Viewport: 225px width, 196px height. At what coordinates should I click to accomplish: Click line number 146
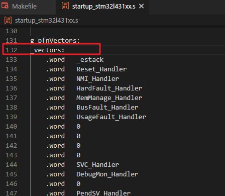pyautogui.click(x=12, y=184)
